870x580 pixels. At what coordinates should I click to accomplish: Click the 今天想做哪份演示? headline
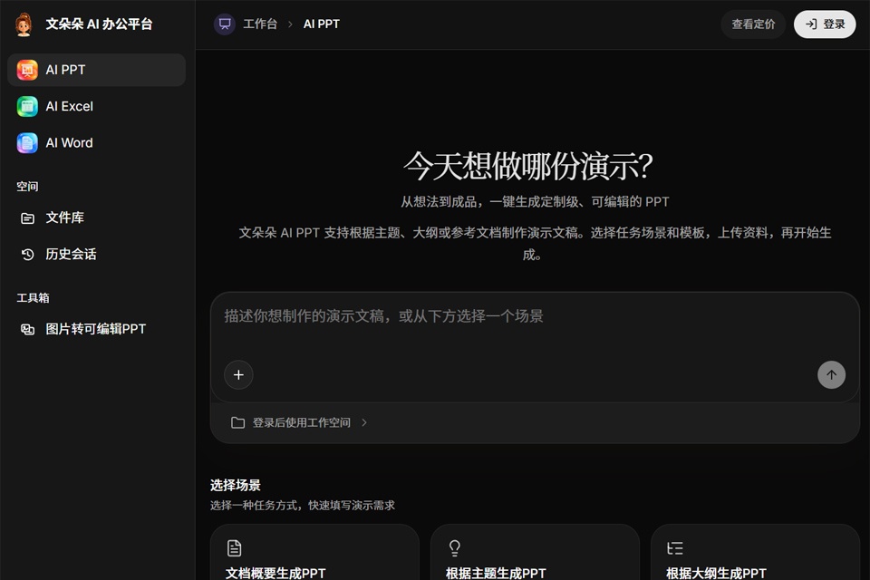[527, 166]
